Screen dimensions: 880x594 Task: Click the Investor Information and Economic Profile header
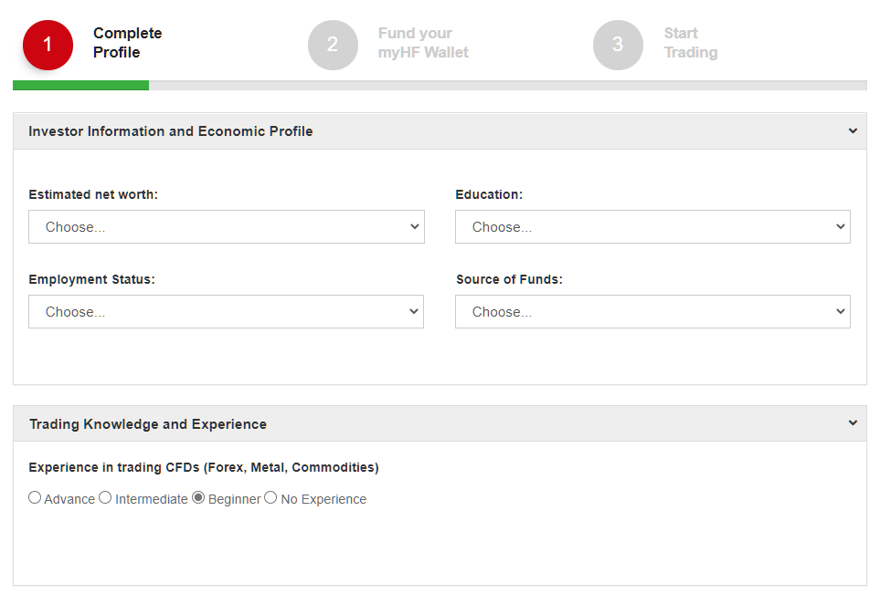[171, 131]
